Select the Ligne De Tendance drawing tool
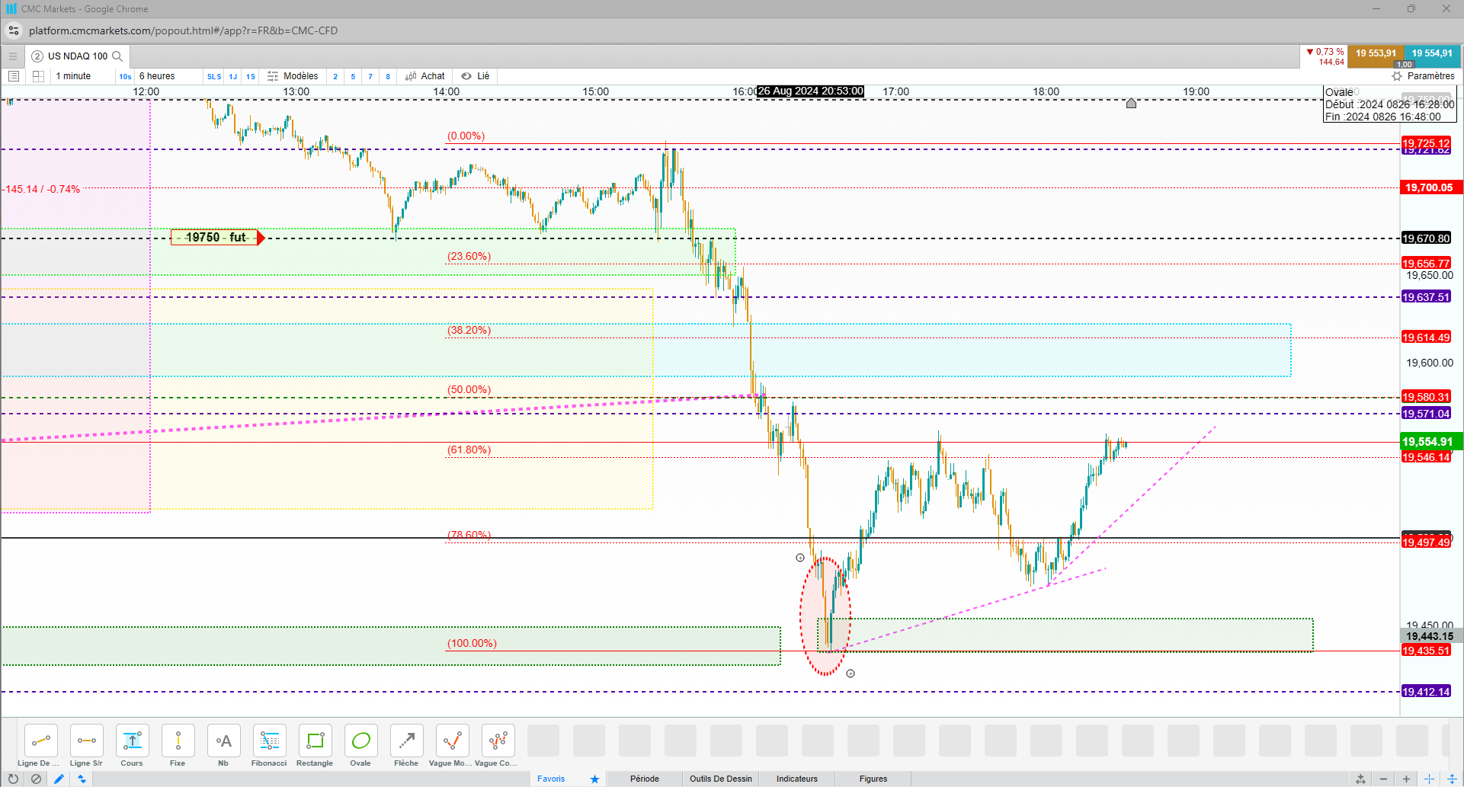The width and height of the screenshot is (1464, 787). point(40,741)
